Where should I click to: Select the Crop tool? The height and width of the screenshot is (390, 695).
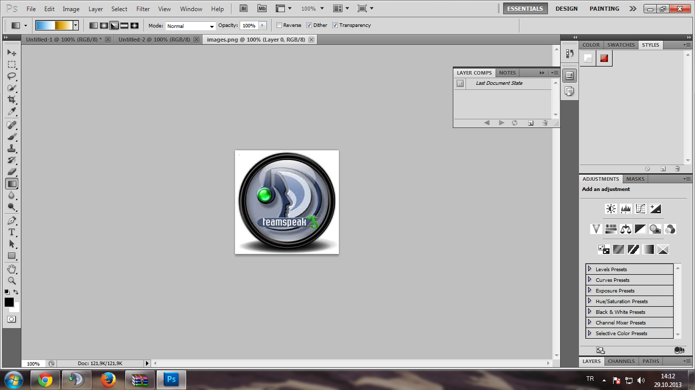(11, 100)
